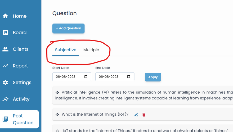Click the drag handle beside the IoT question
233x132 pixels.
pyautogui.click(x=57, y=115)
